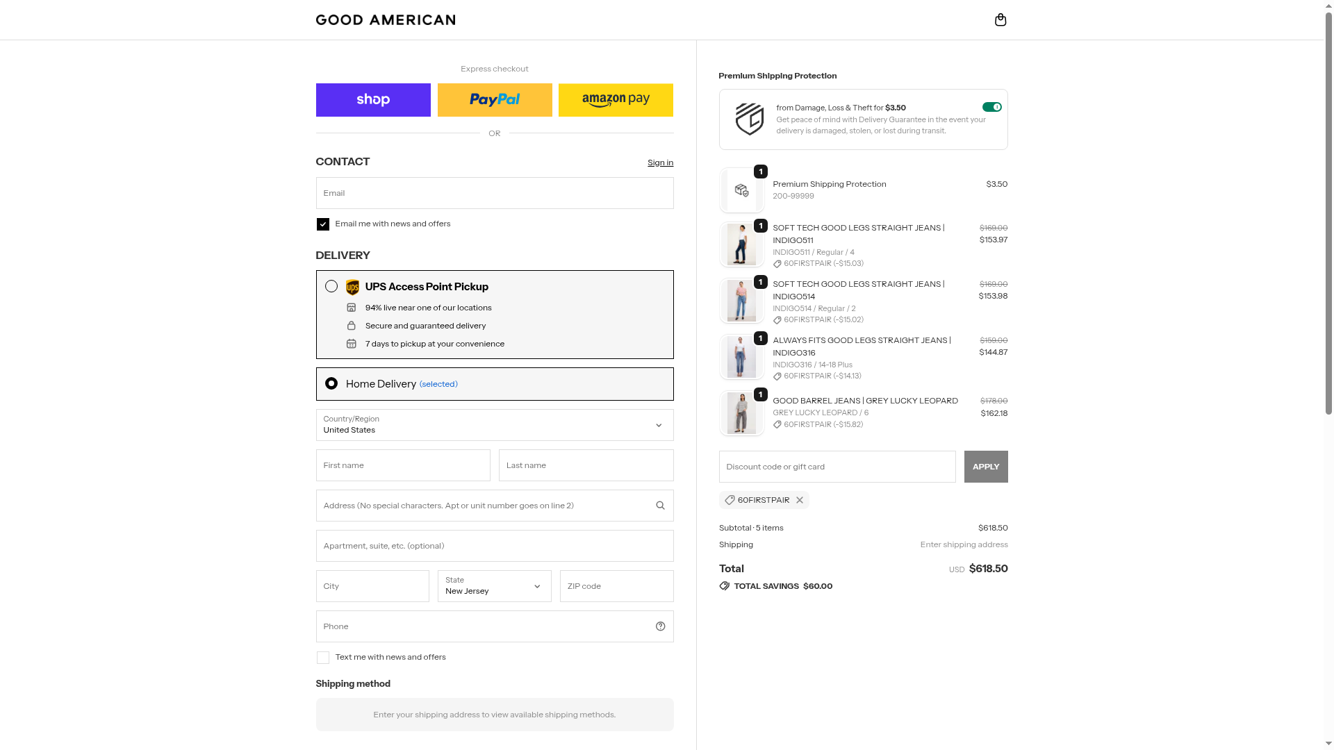Click the Phone field help question-mark icon

click(x=660, y=626)
